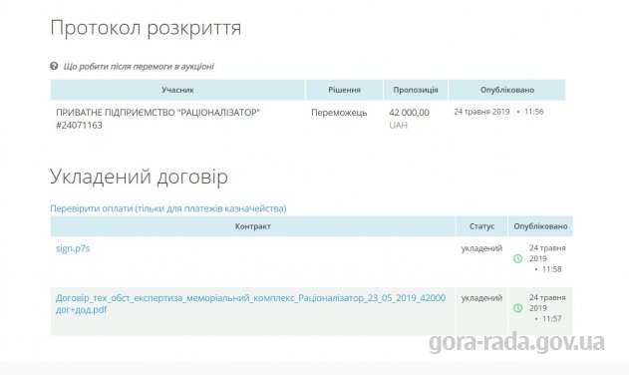Click the 'Опубліковано' header in contract table
629x375 pixels.
point(540,226)
